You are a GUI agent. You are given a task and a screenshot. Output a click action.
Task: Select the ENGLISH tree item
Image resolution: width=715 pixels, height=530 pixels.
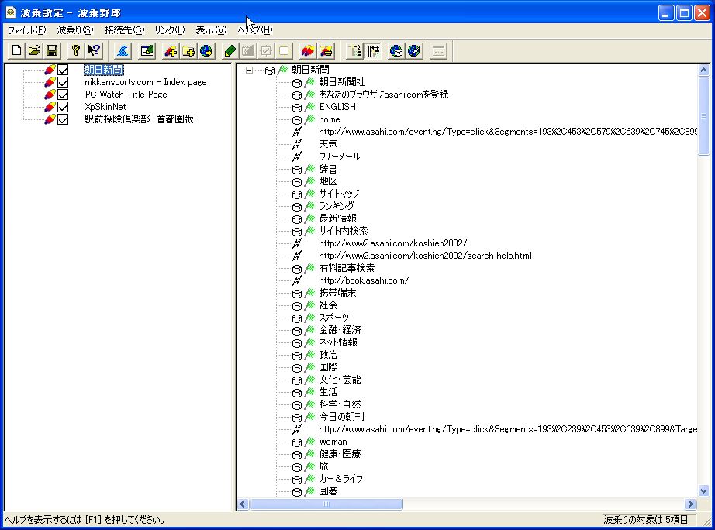coord(337,107)
